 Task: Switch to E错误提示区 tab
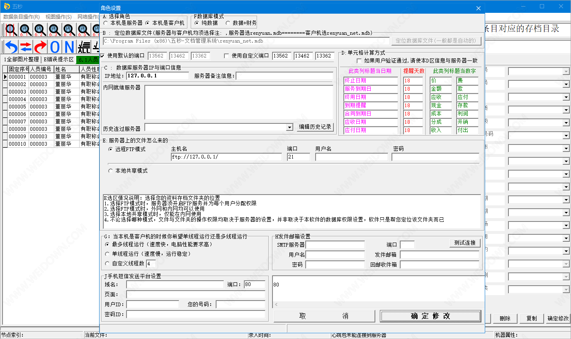(58, 60)
